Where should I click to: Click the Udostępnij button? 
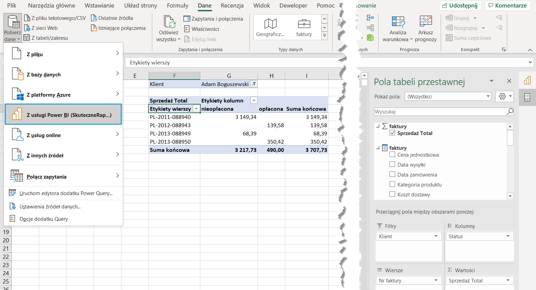pyautogui.click(x=460, y=5)
